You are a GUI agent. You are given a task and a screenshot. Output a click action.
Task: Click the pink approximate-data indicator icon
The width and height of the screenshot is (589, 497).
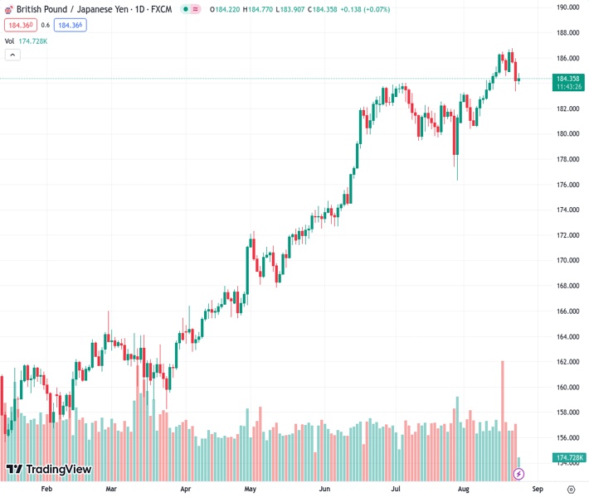click(x=197, y=9)
